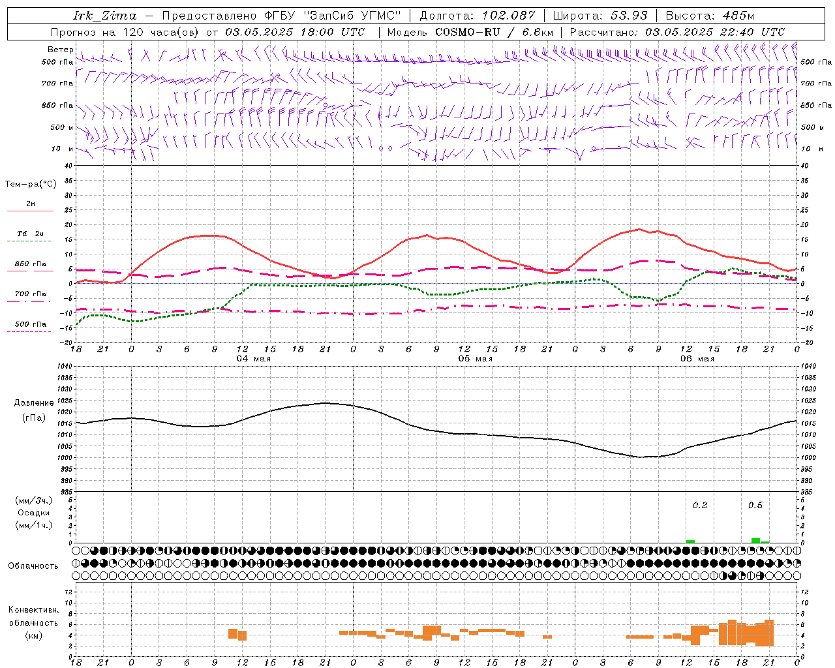This screenshot has width=835, height=668.
Task: Click the (мм/1ч.) units label
Action: (33, 525)
